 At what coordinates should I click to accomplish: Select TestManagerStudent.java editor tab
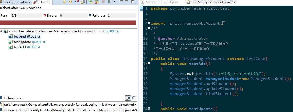[x=210, y=2]
